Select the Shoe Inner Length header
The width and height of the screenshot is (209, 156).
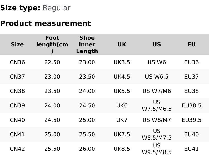tap(87, 44)
